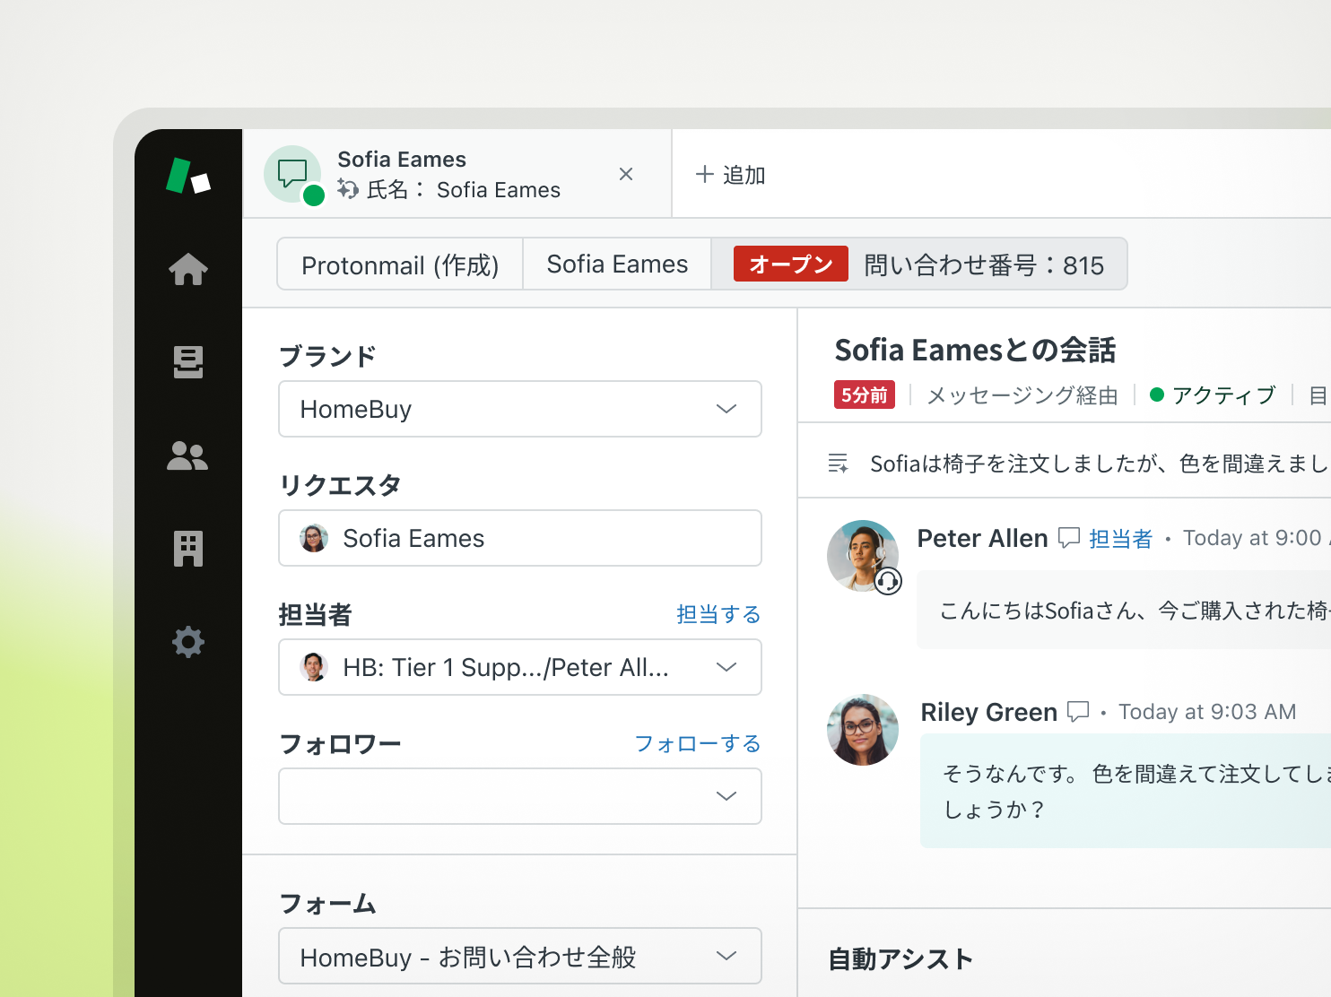The image size is (1331, 997).
Task: Open the 担当者 assignee dropdown
Action: tap(520, 667)
